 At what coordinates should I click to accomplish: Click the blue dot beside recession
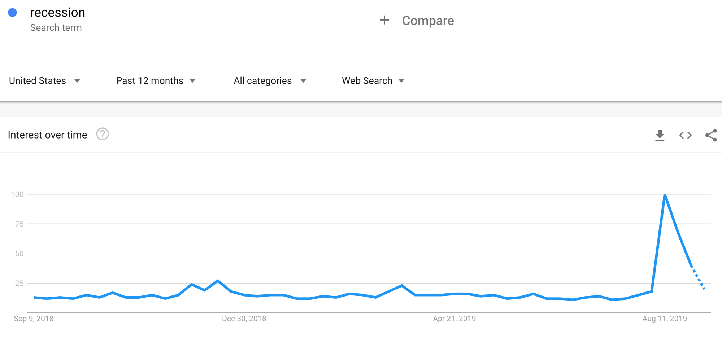coord(13,13)
